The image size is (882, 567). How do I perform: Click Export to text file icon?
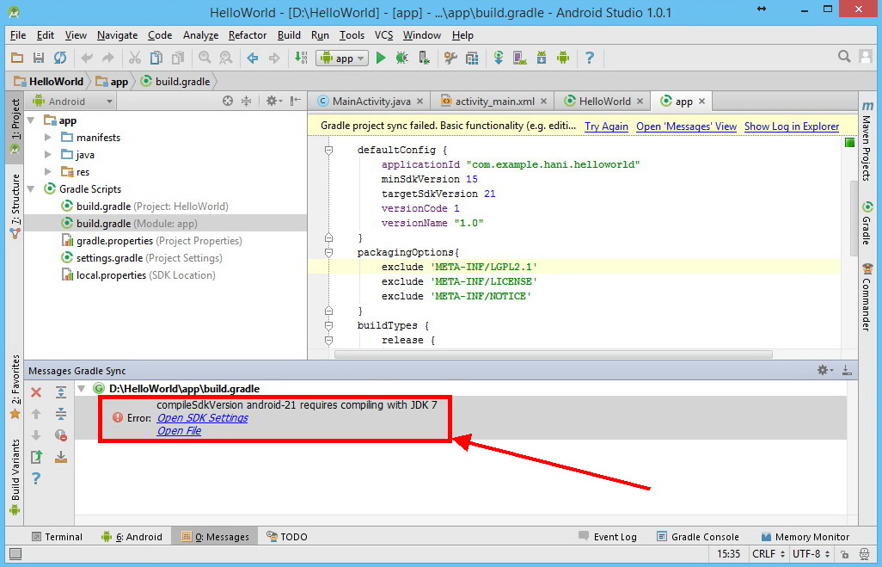[36, 457]
